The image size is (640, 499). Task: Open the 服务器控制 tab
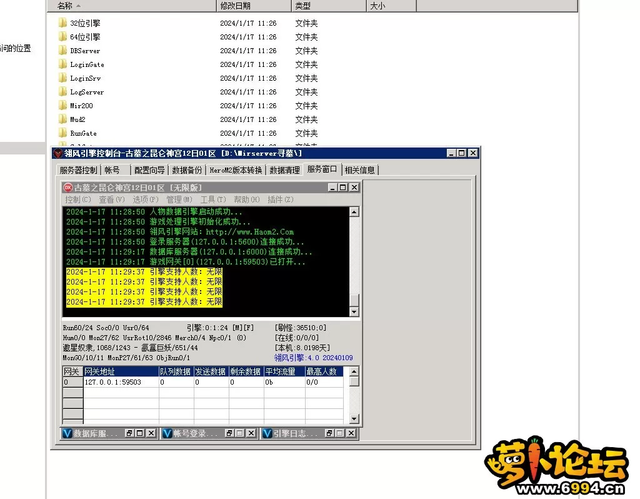(78, 170)
